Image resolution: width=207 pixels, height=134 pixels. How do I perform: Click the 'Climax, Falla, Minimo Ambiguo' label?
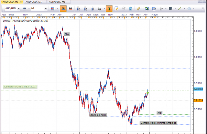click(x=158, y=123)
